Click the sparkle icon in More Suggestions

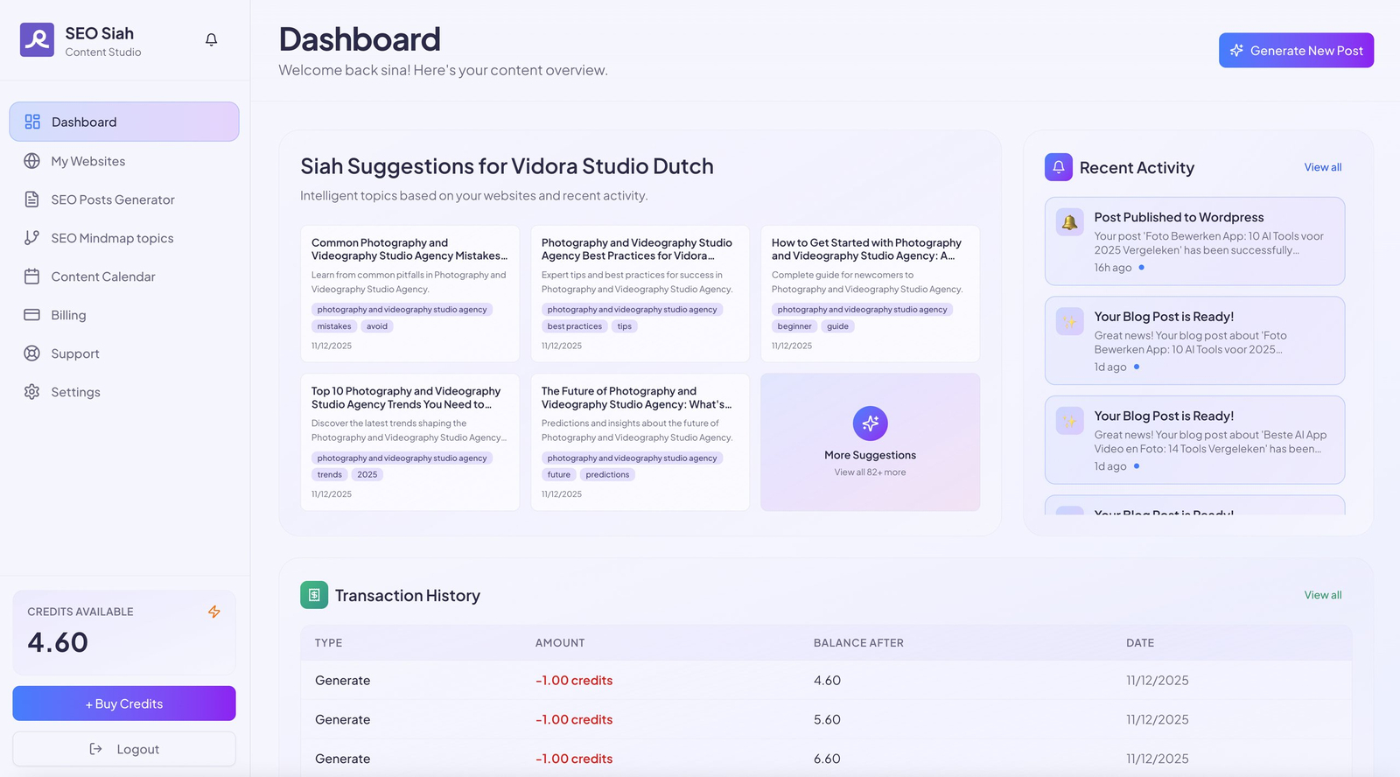pyautogui.click(x=870, y=423)
